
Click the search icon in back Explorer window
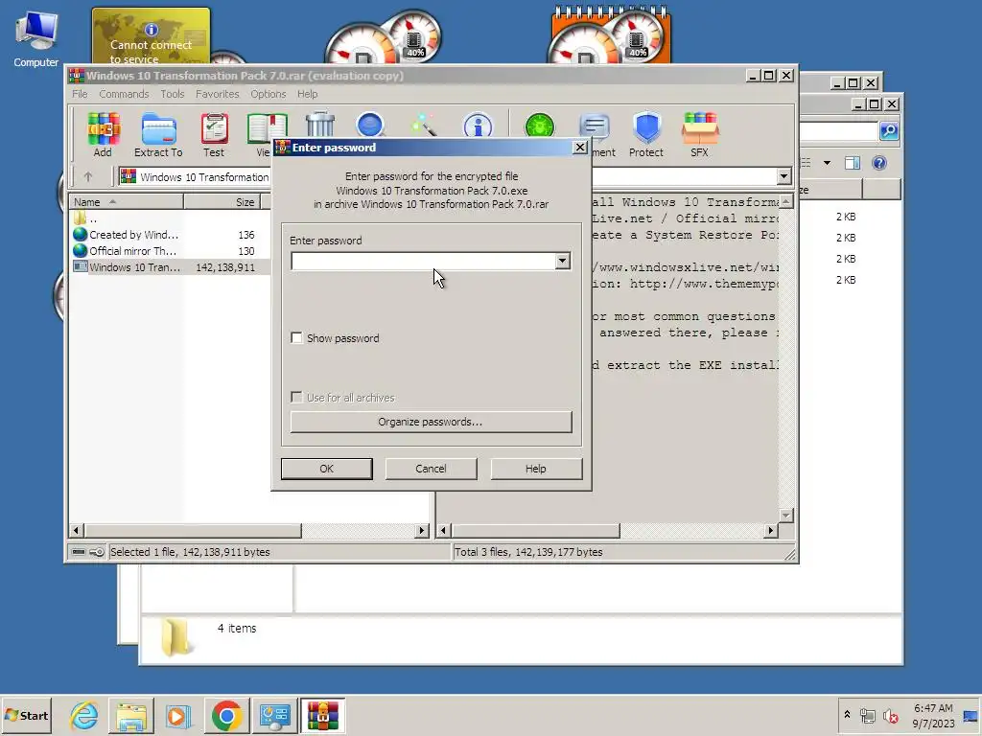coord(889,130)
